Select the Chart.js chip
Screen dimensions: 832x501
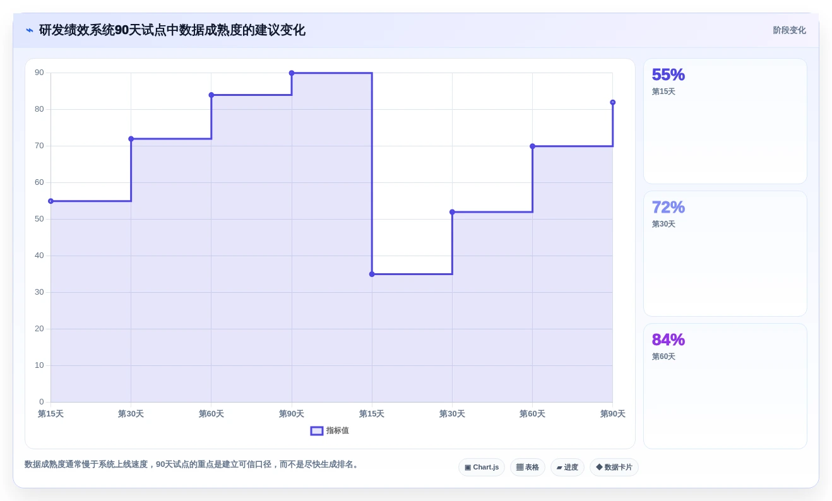click(482, 468)
